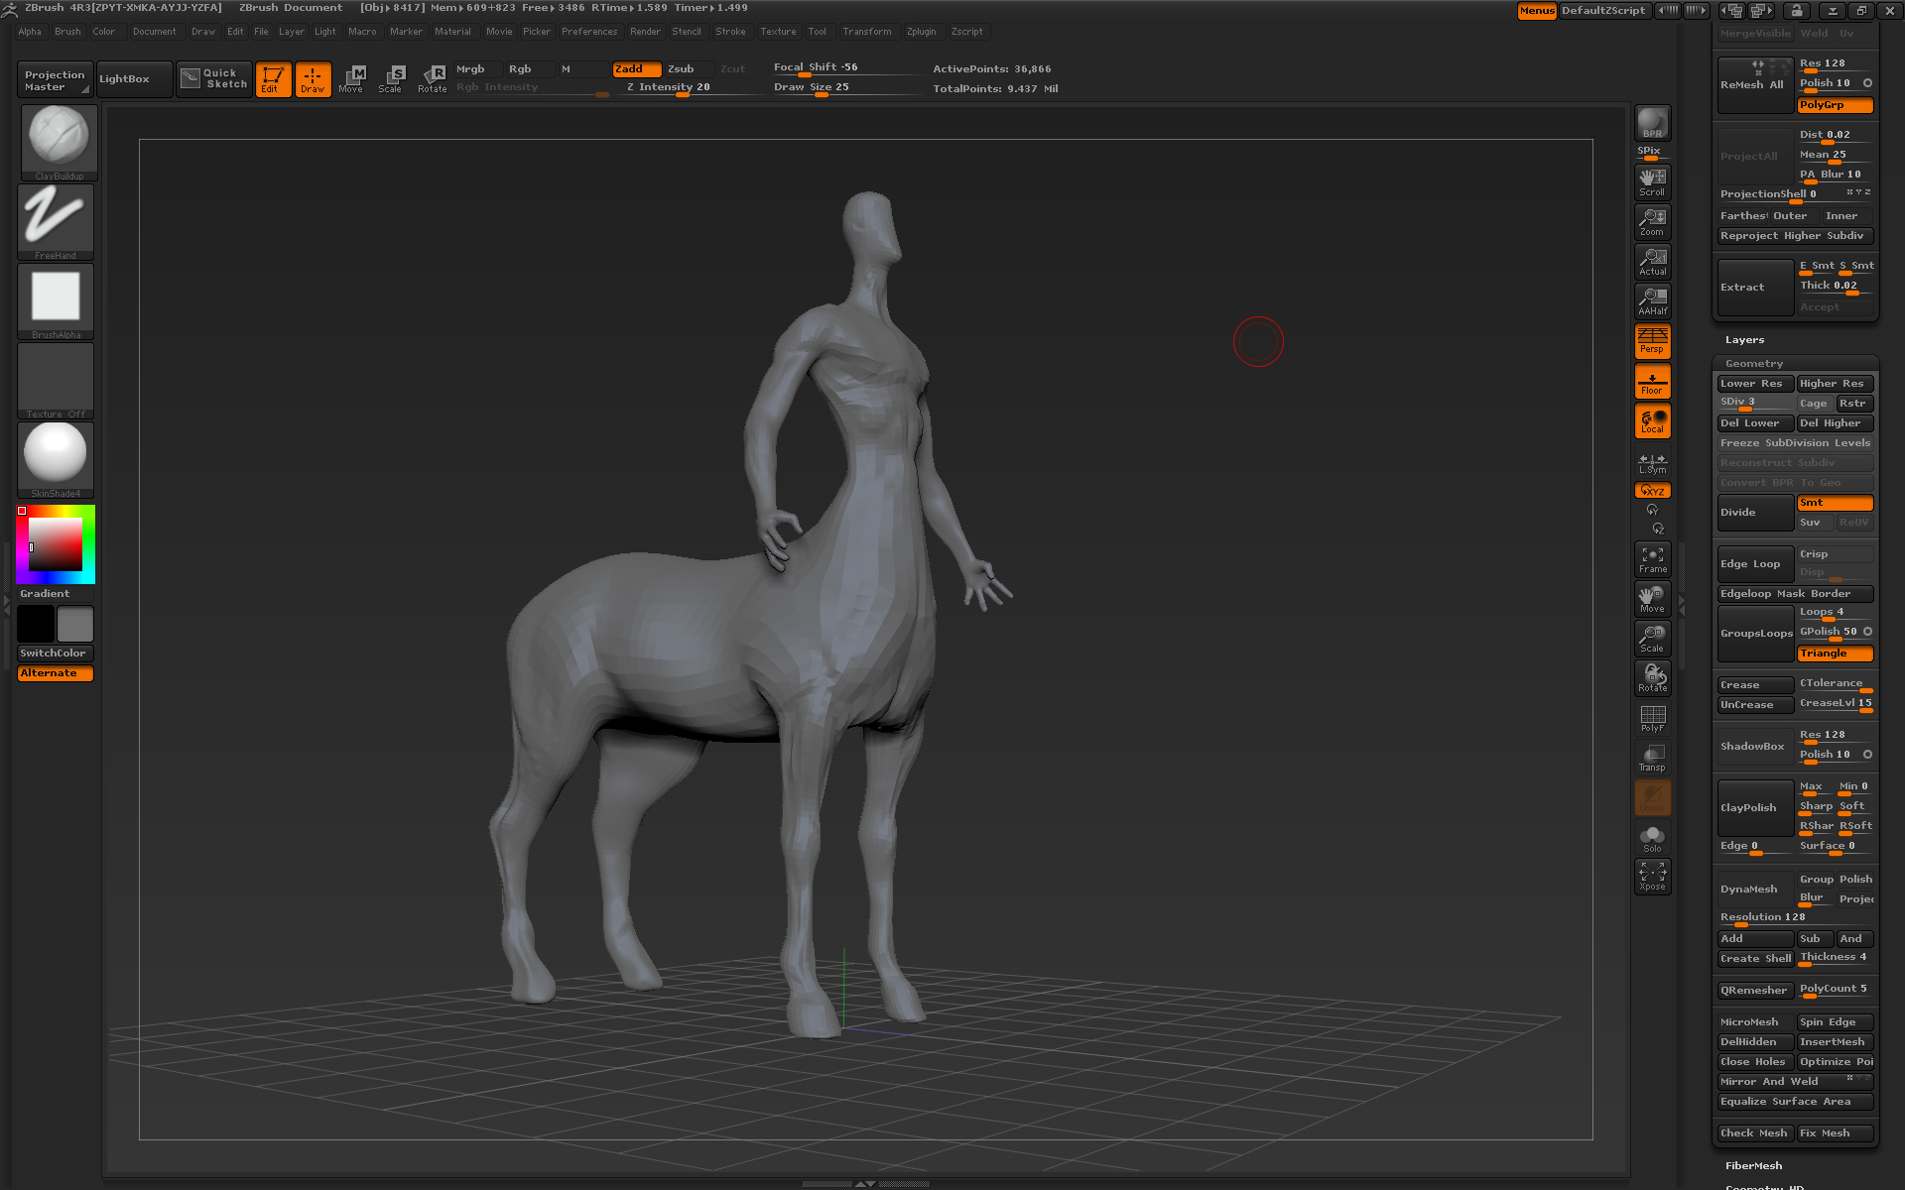Toggle Perspective view mode

1652,340
